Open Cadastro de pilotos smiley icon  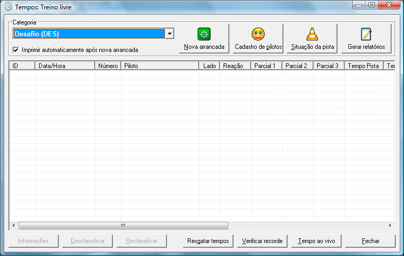(x=258, y=34)
